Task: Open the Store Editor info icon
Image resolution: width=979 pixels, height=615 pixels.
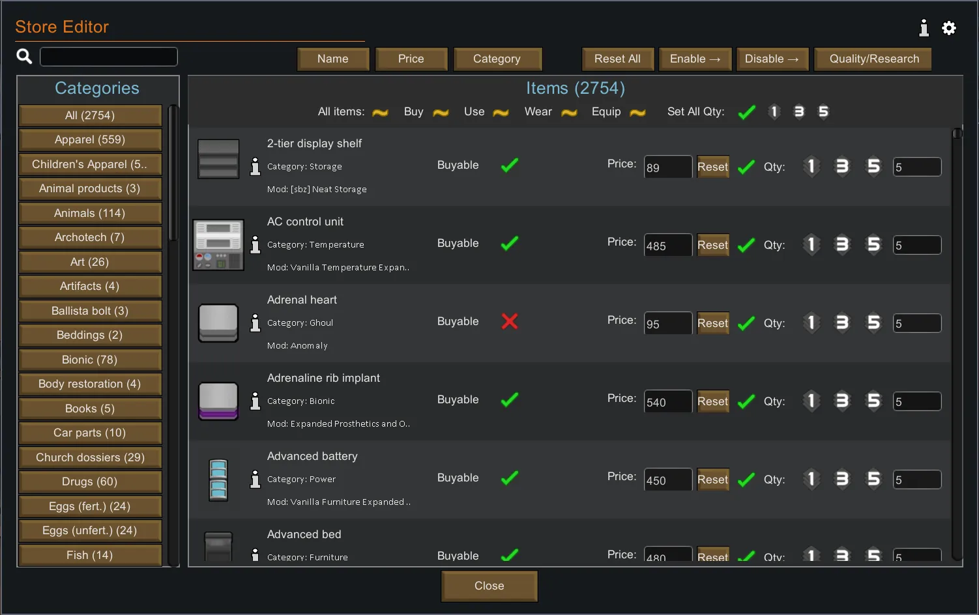Action: point(924,28)
